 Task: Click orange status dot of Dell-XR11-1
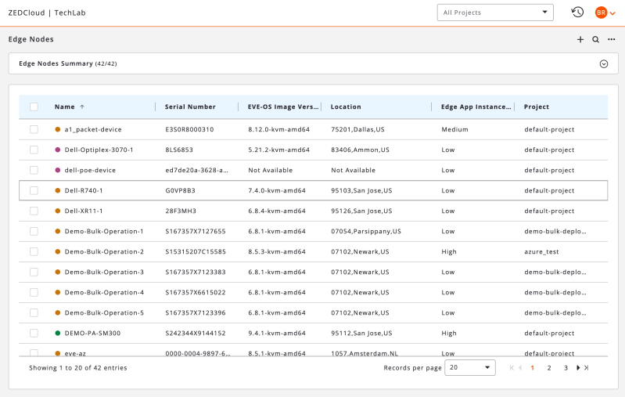pos(57,211)
